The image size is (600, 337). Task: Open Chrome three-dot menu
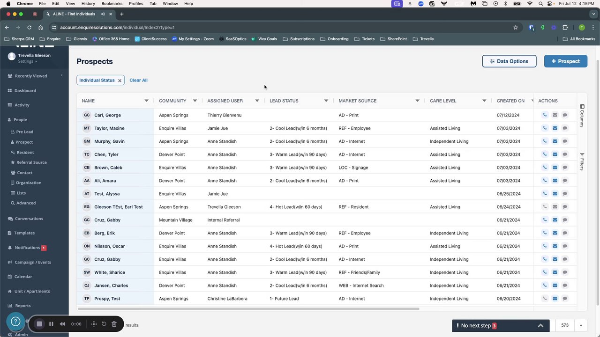pyautogui.click(x=593, y=28)
